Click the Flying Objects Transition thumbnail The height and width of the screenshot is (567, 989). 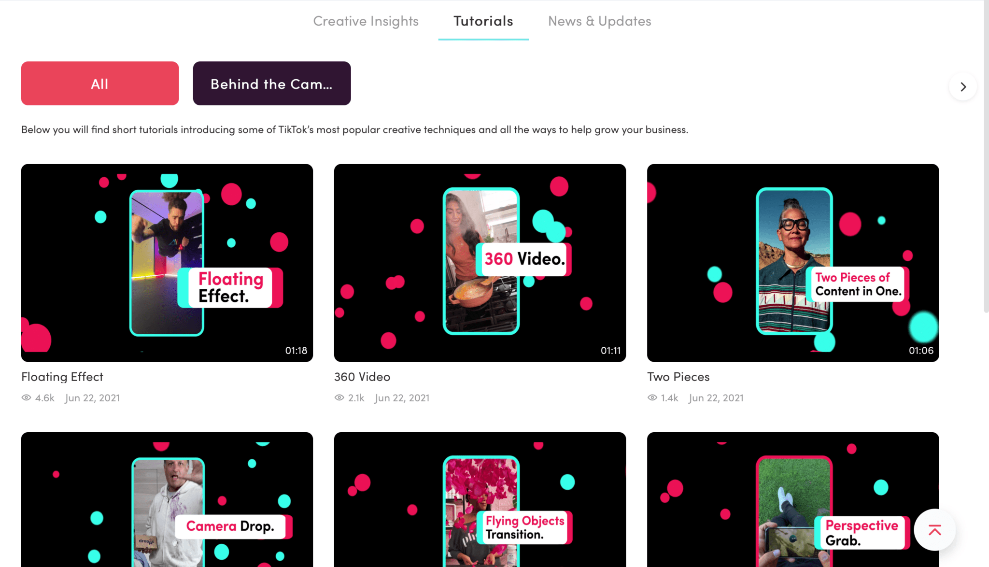pos(480,499)
